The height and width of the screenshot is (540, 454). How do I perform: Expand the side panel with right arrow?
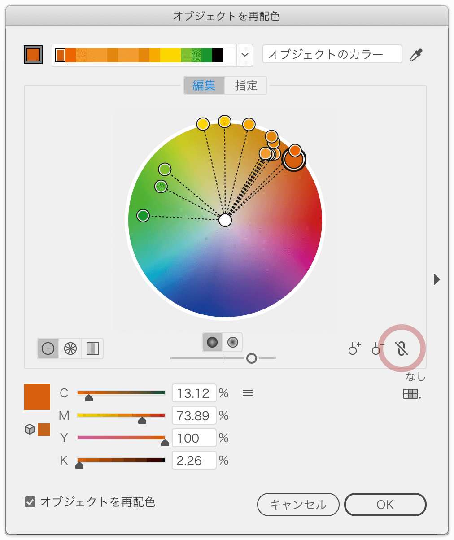437,279
